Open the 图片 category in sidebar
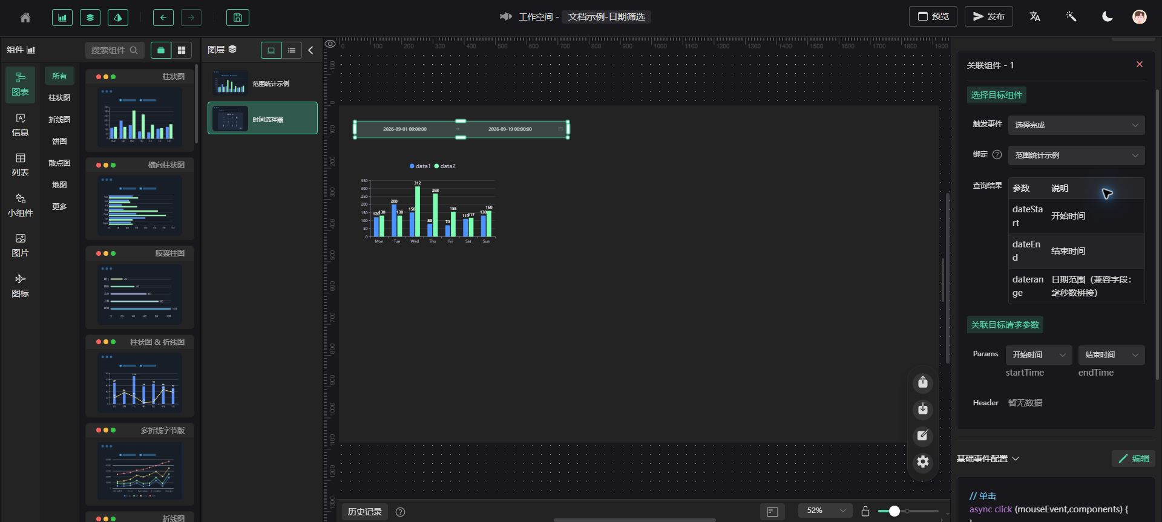Viewport: 1162px width, 522px height. (21, 245)
